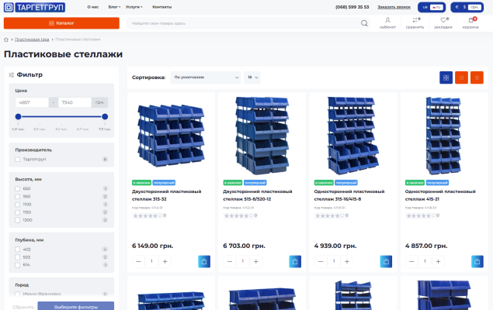Image resolution: width=493 pixels, height=310 pixels.
Task: Open the shopping cart icon
Action: (470, 22)
